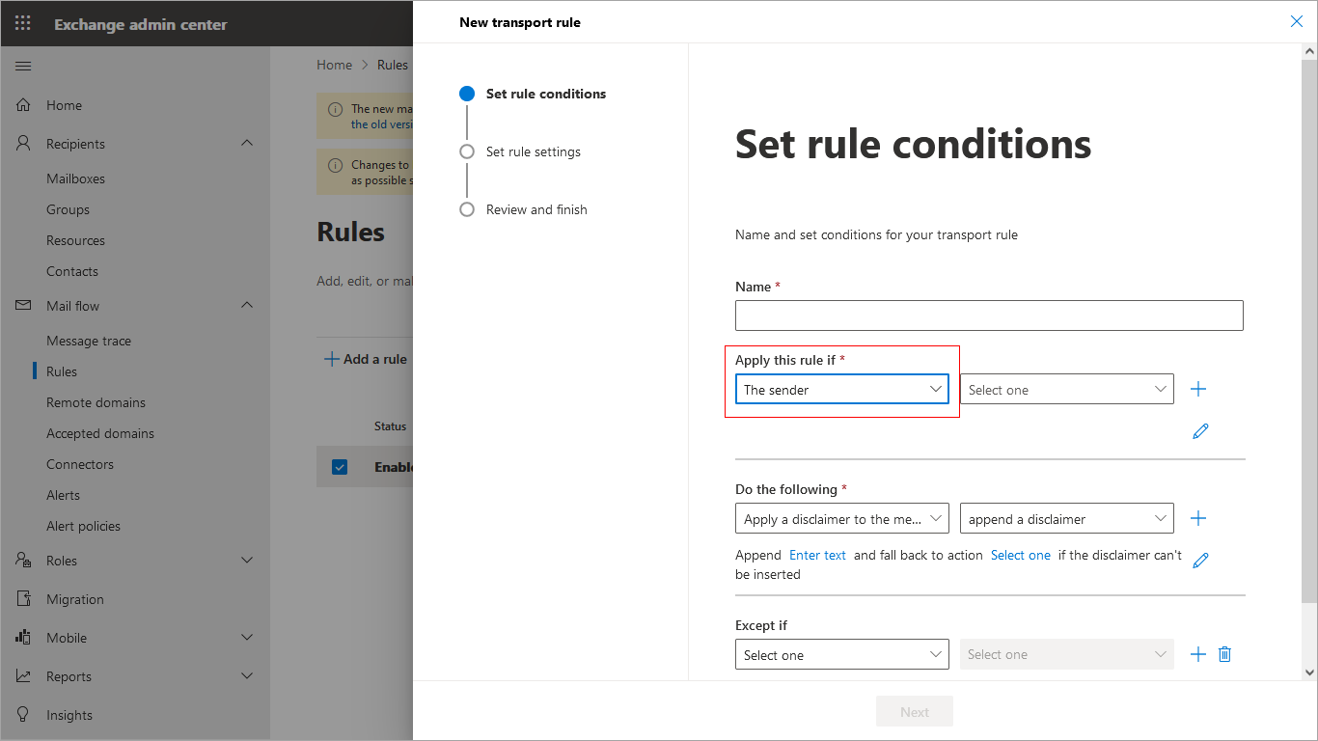Jump to the Set rule settings step
The image size is (1318, 741).
tap(533, 151)
